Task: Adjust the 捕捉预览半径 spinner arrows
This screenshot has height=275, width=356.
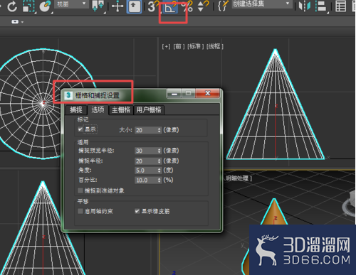Action: click(159, 151)
